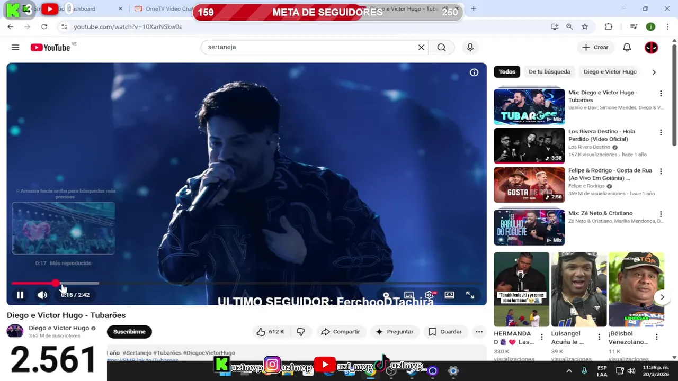678x381 pixels.
Task: Run search with the magnifier button
Action: 441,47
